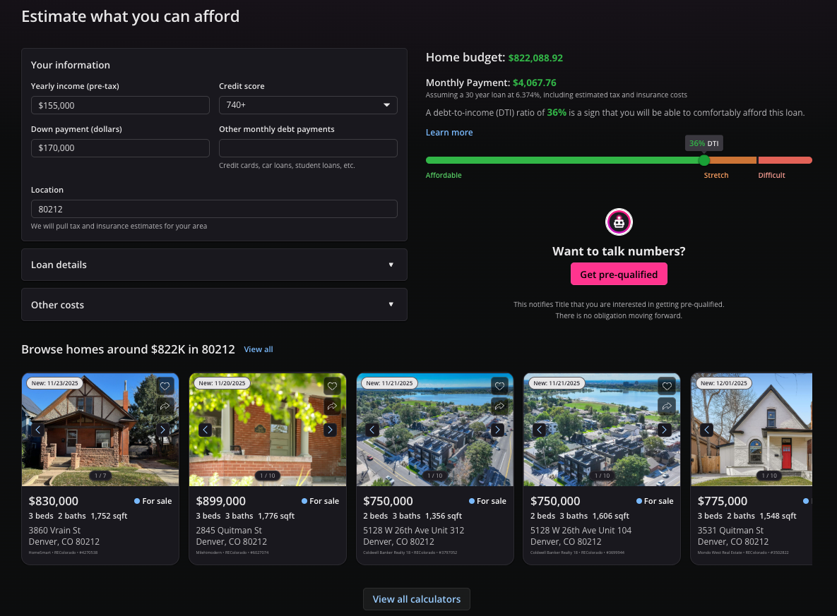Click the New: 12/01/2025 badge
Viewport: 837px width, 616px height.
point(724,383)
